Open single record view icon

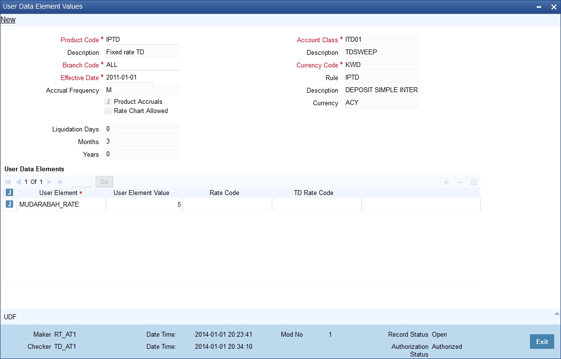[x=474, y=182]
